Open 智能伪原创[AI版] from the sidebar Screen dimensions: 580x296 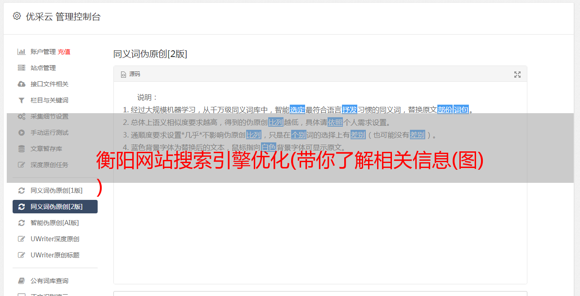(55, 223)
